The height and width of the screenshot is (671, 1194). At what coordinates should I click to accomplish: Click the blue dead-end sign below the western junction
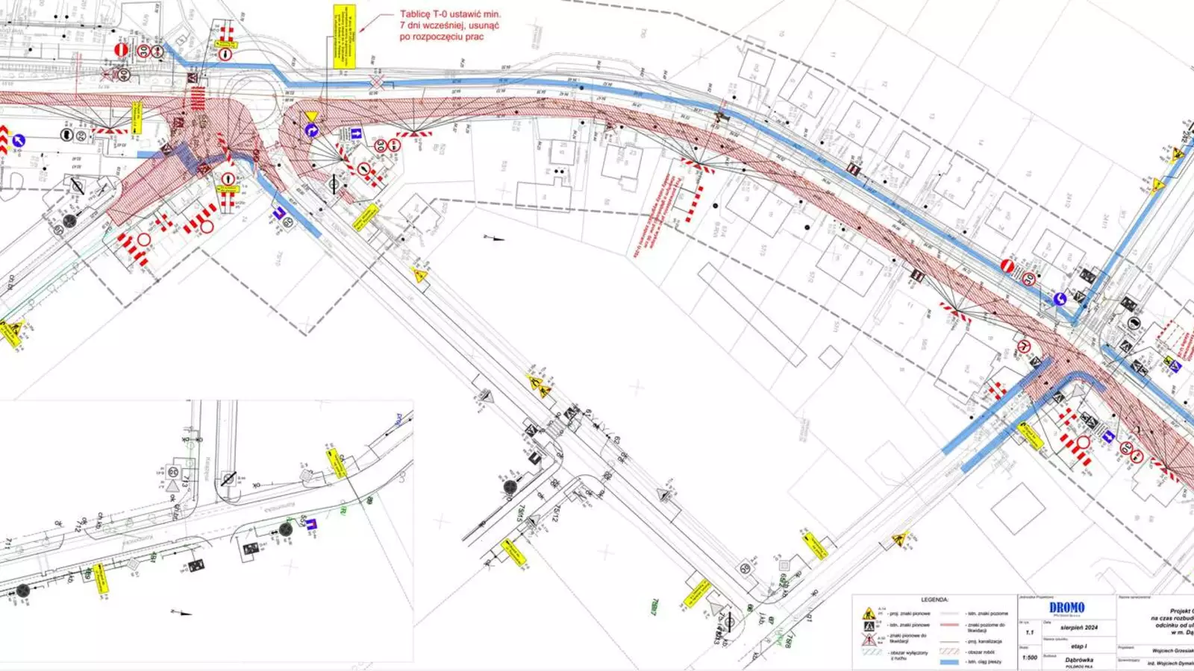[x=279, y=212]
